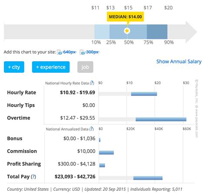Click the Hourly Rate range bar
Viewport: 206px width, 193px height.
(x=144, y=94)
